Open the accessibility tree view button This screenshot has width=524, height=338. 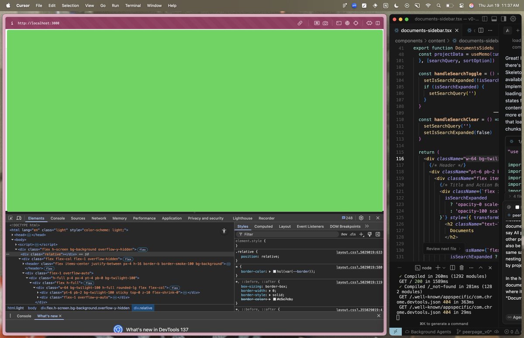224,230
